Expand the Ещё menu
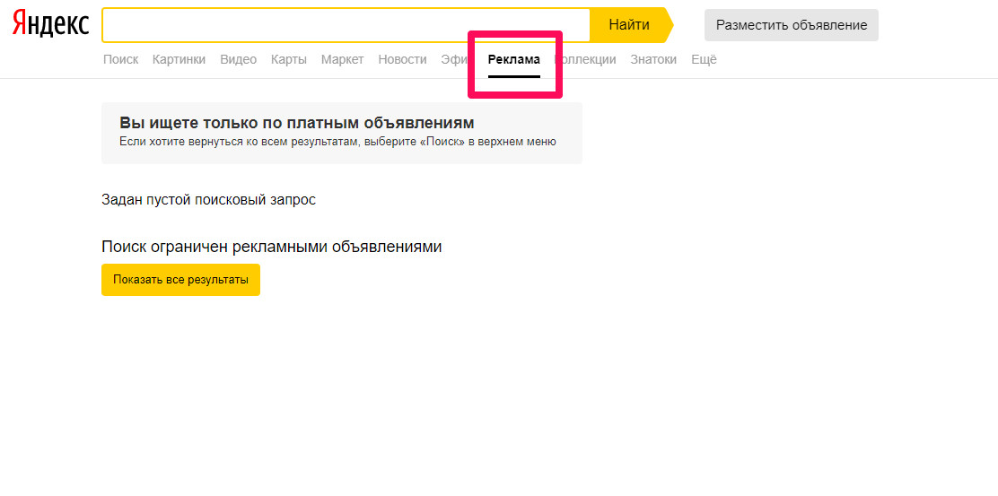The height and width of the screenshot is (496, 998). click(704, 60)
